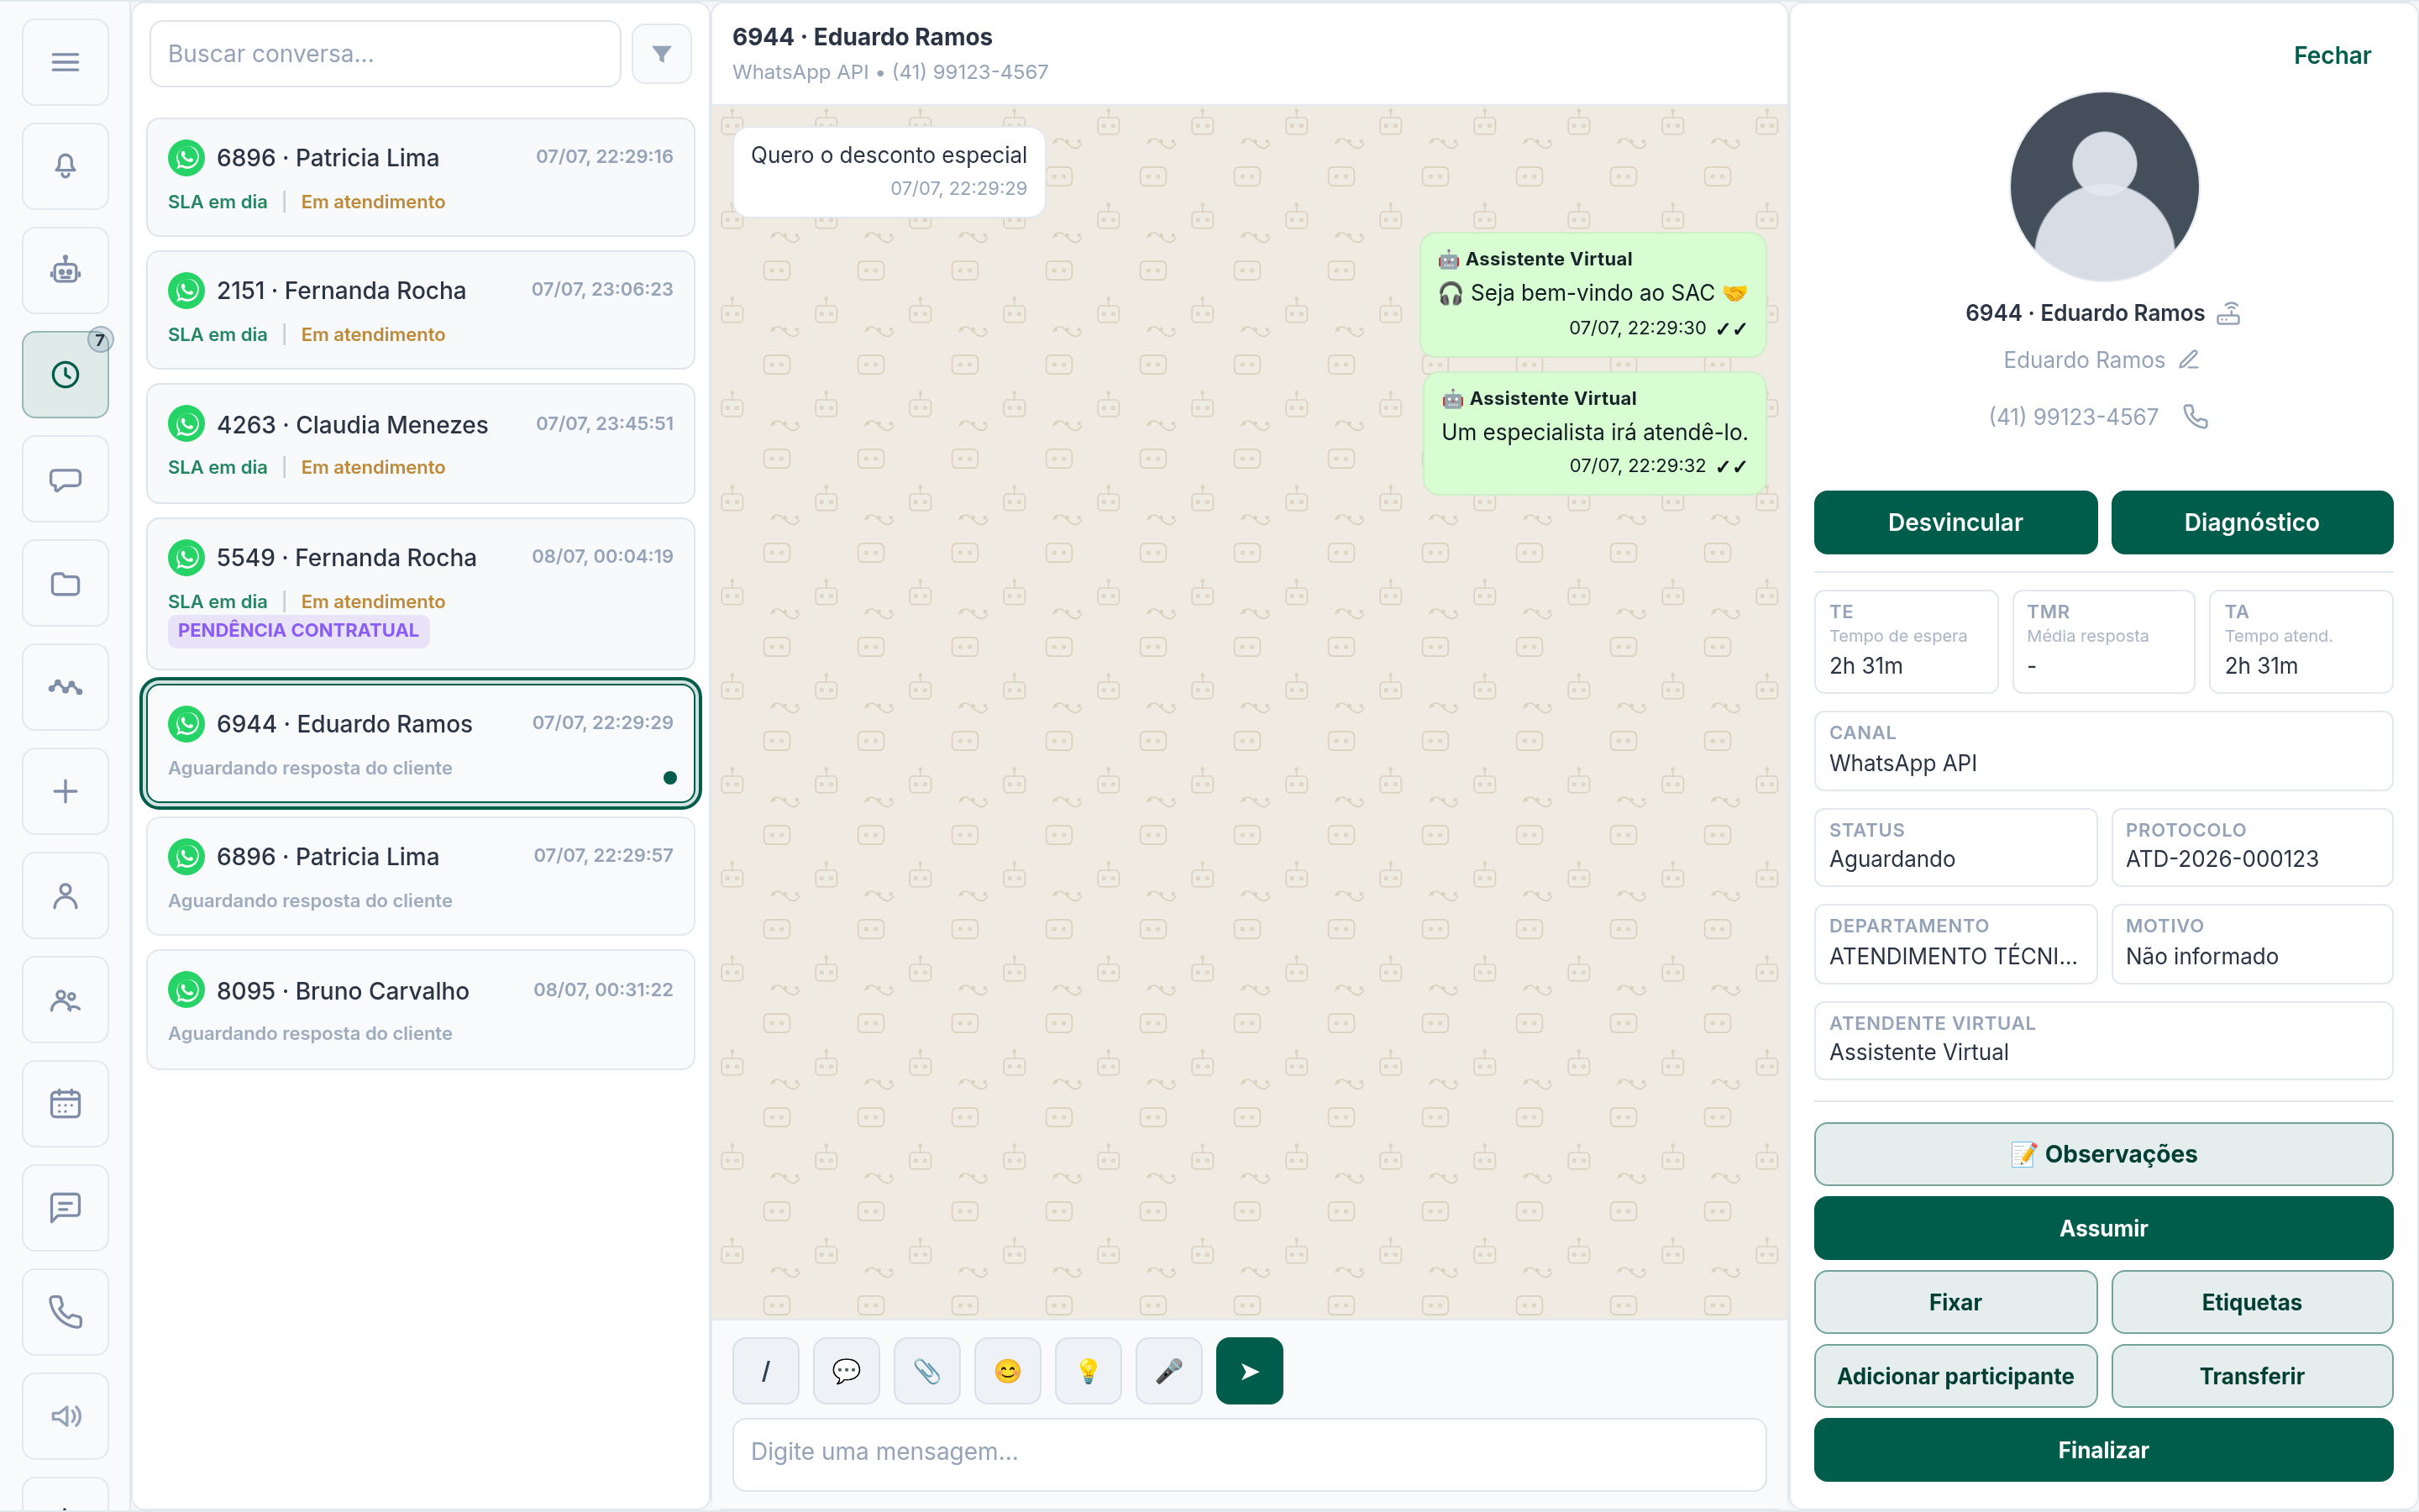This screenshot has width=2419, height=1512.
Task: Click the lightbulb suggestions icon
Action: pos(1089,1370)
